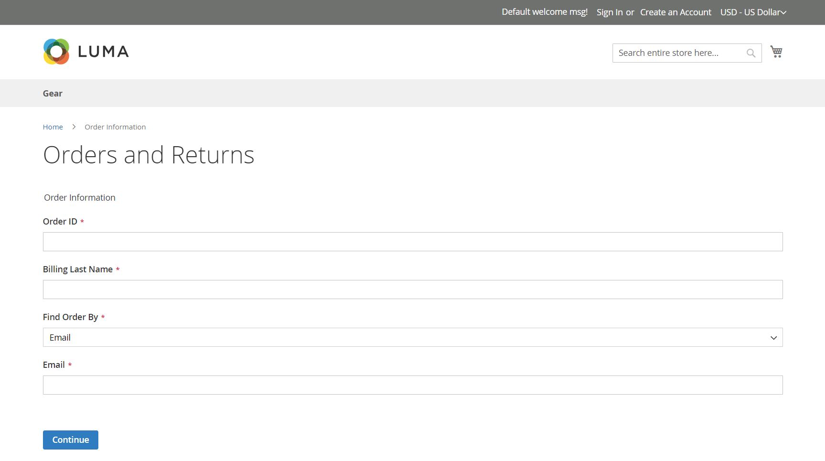Click the Find Order By dropdown arrow
Image resolution: width=825 pixels, height=461 pixels.
point(773,338)
